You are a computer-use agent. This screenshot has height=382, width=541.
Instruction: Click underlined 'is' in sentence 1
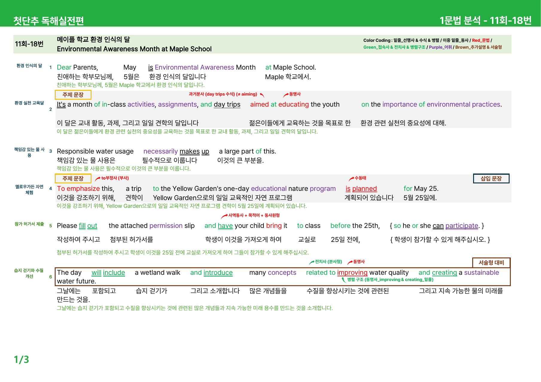click(151, 67)
